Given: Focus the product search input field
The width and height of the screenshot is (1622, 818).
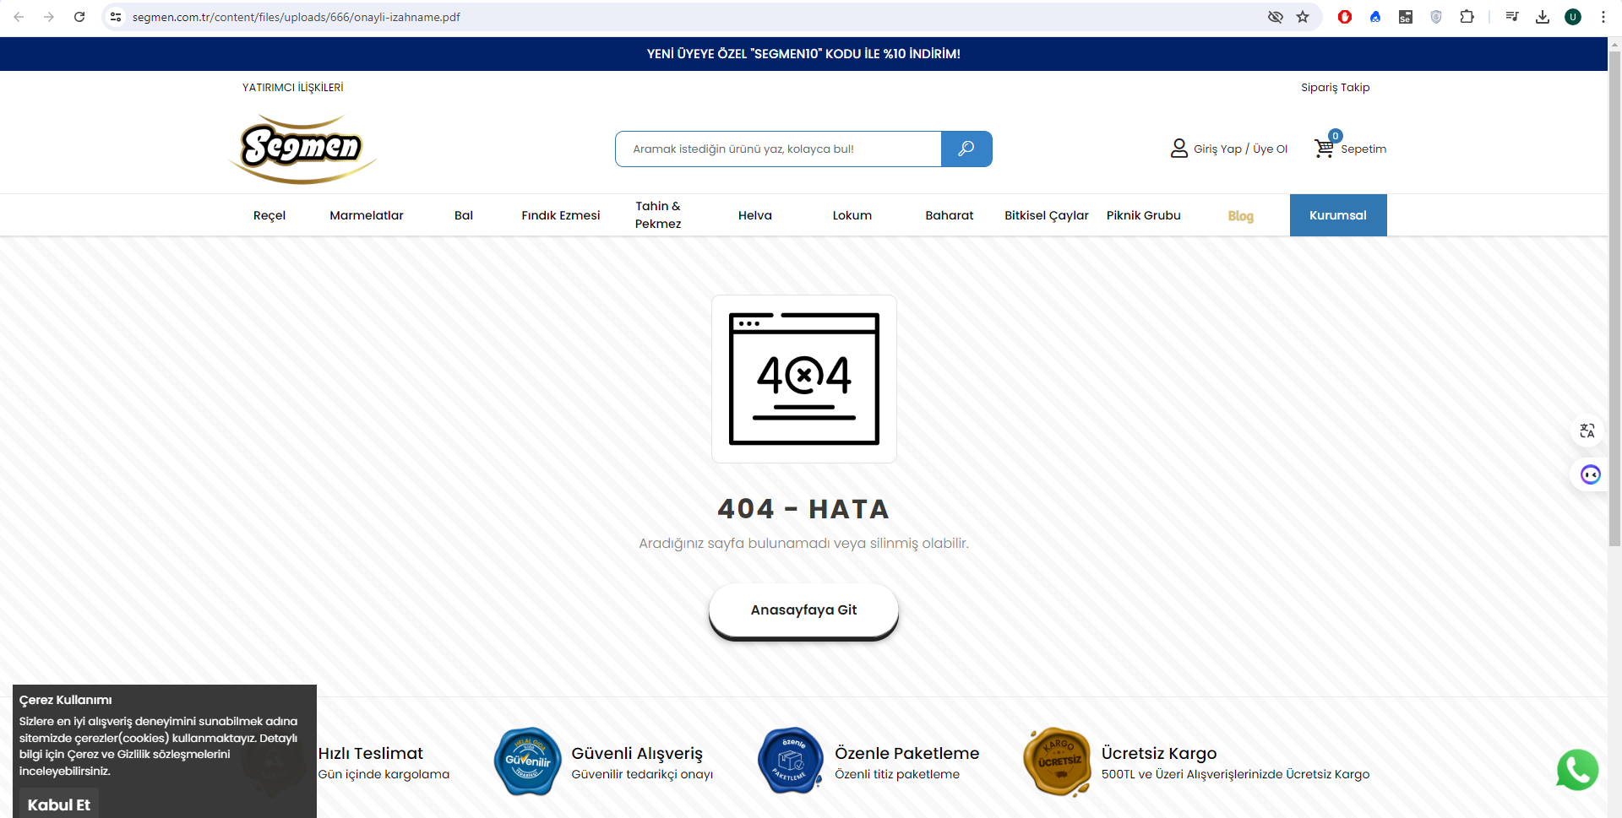Looking at the screenshot, I should [x=778, y=149].
